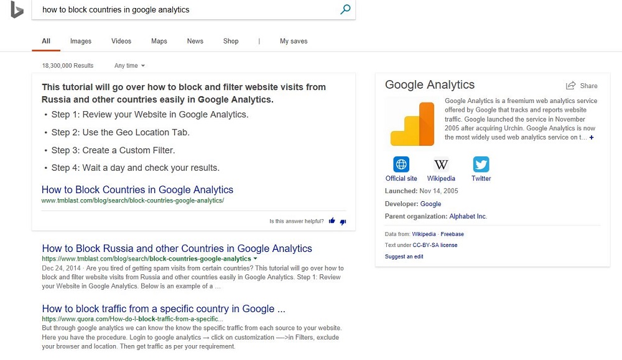Image resolution: width=622 pixels, height=360 pixels.
Task: Open the Official site globe icon
Action: click(401, 164)
